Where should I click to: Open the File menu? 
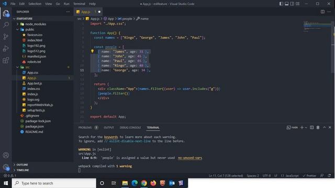tap(13, 4)
